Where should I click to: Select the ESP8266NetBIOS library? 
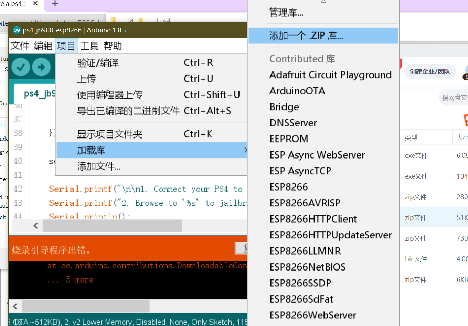(323, 267)
